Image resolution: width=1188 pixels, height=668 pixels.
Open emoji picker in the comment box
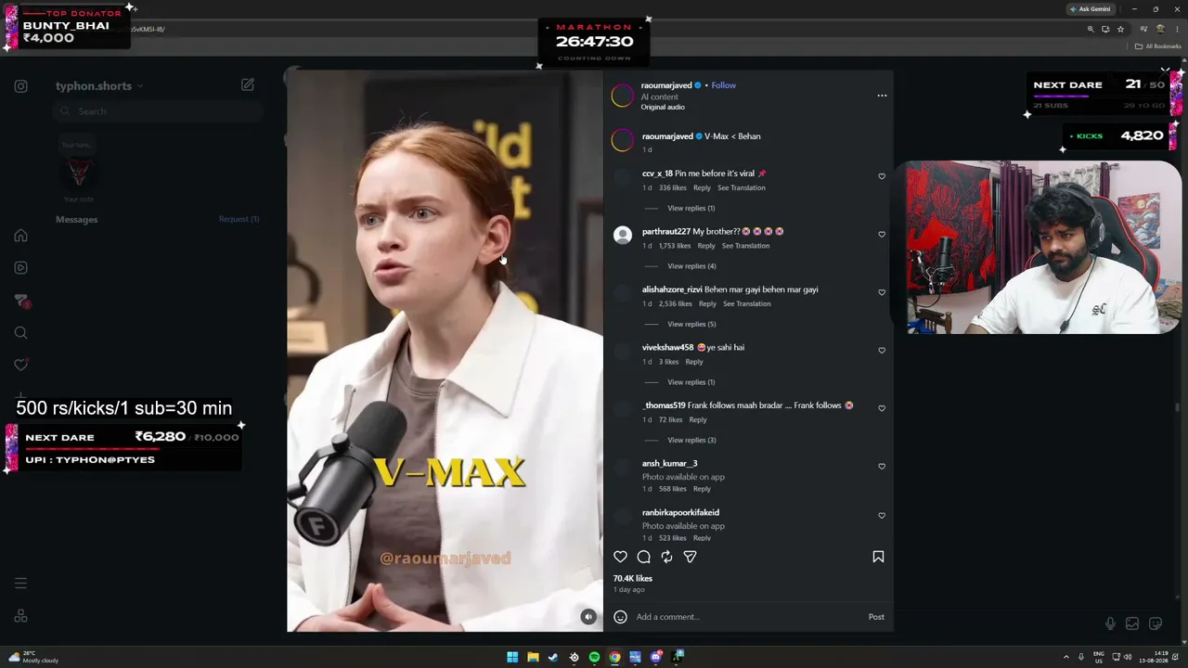[x=620, y=617]
